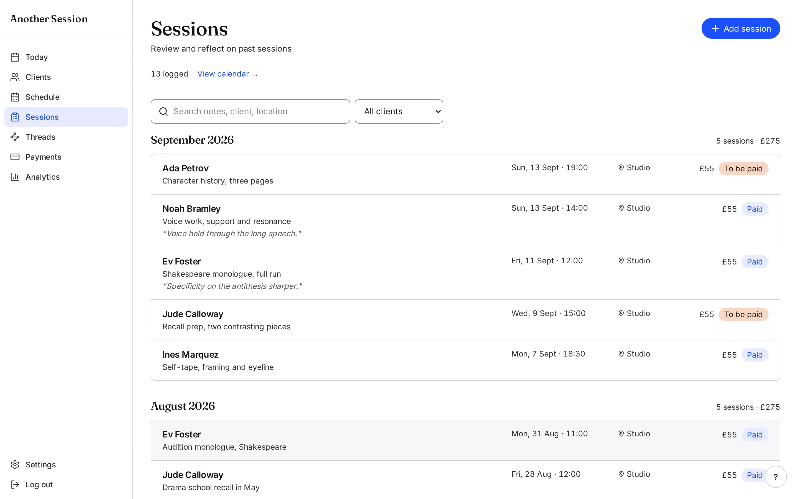The width and height of the screenshot is (798, 499).
Task: Click the Settings gear icon
Action: (x=15, y=465)
